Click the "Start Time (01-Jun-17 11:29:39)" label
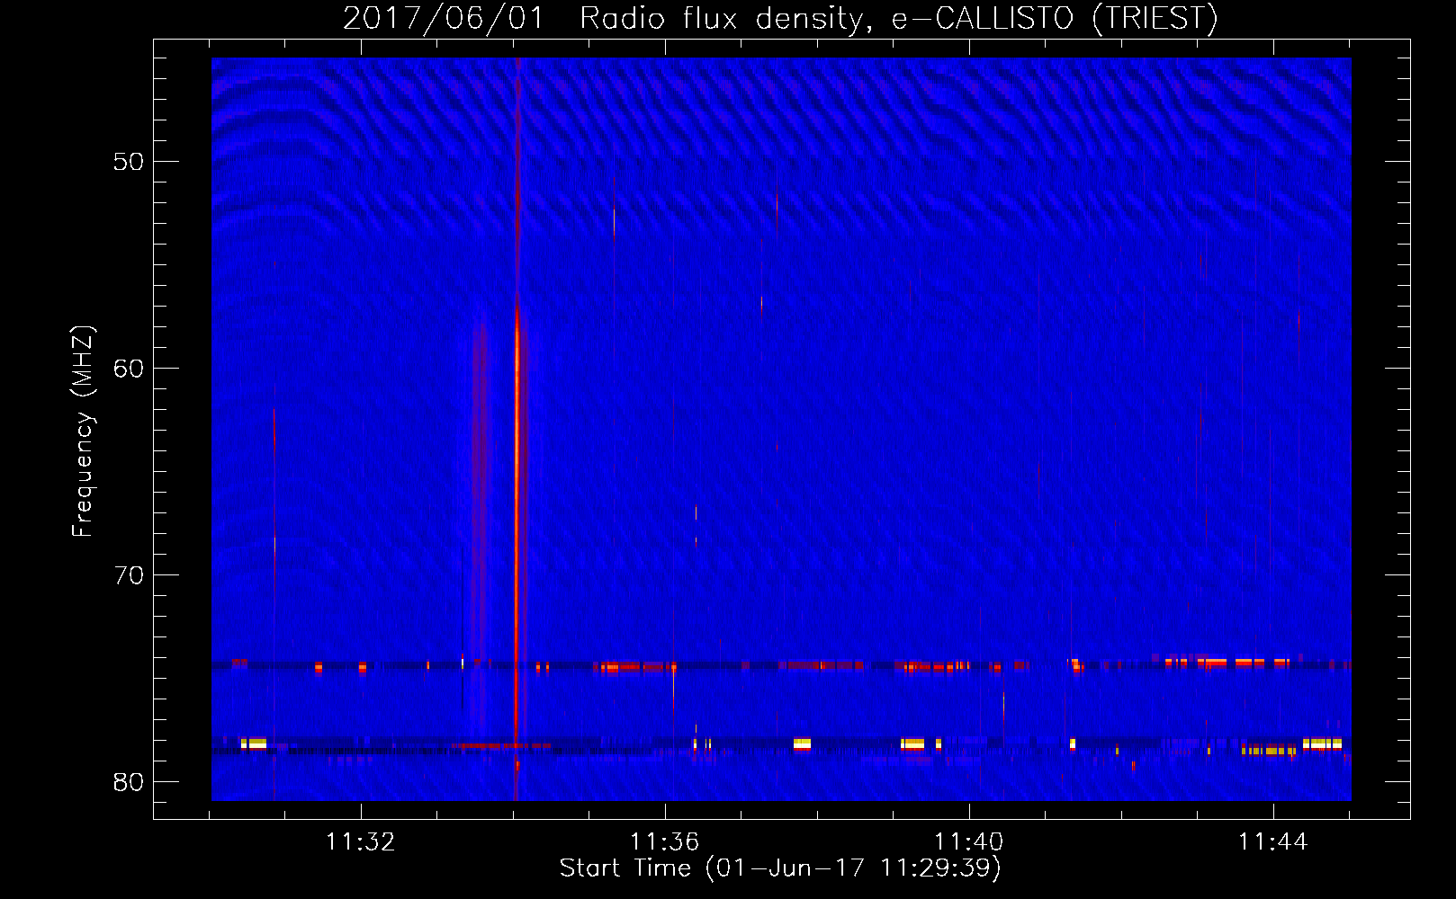The width and height of the screenshot is (1456, 899). (780, 868)
